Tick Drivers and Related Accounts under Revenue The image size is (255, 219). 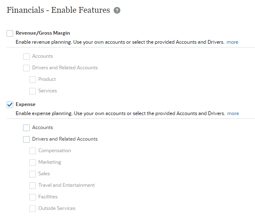pyautogui.click(x=26, y=68)
